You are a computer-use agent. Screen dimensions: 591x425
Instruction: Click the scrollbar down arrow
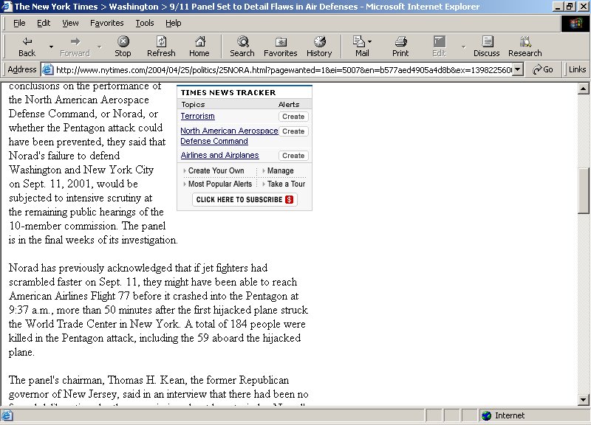tap(583, 400)
